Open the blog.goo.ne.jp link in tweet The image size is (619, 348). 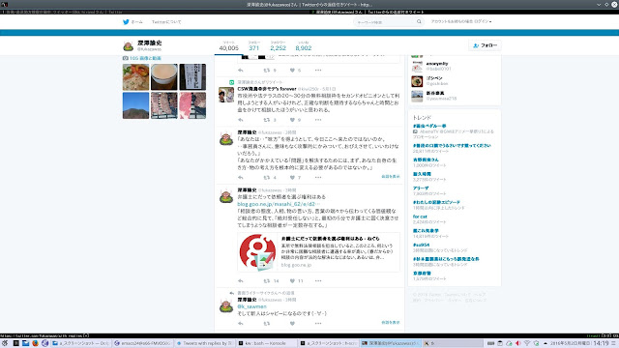[277, 204]
